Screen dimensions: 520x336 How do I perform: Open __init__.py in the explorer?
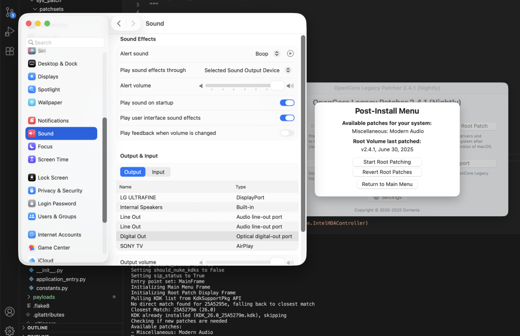[x=49, y=270]
